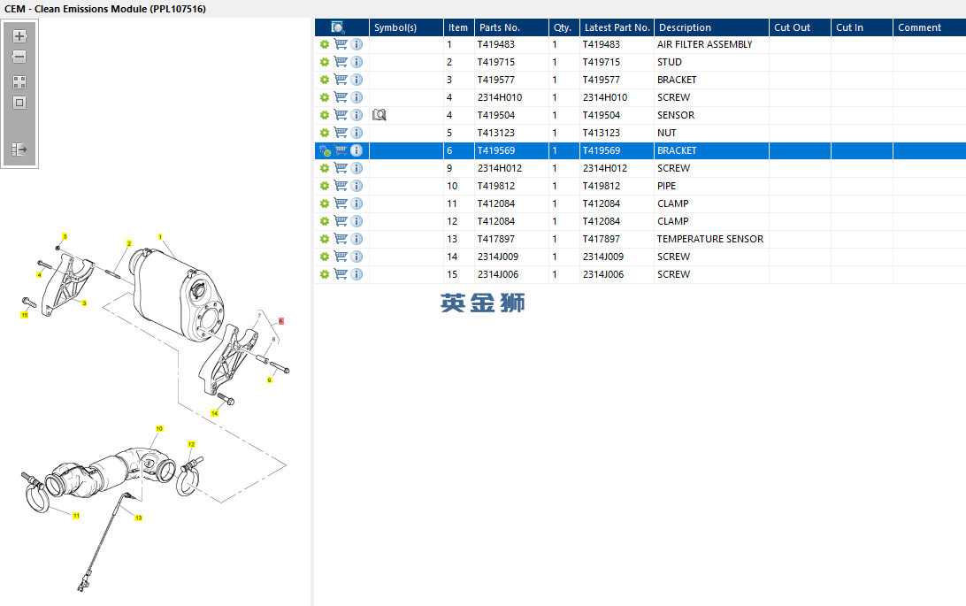This screenshot has height=606, width=966.
Task: Add TEMPERATURE SENSOR to cart
Action: pos(340,239)
